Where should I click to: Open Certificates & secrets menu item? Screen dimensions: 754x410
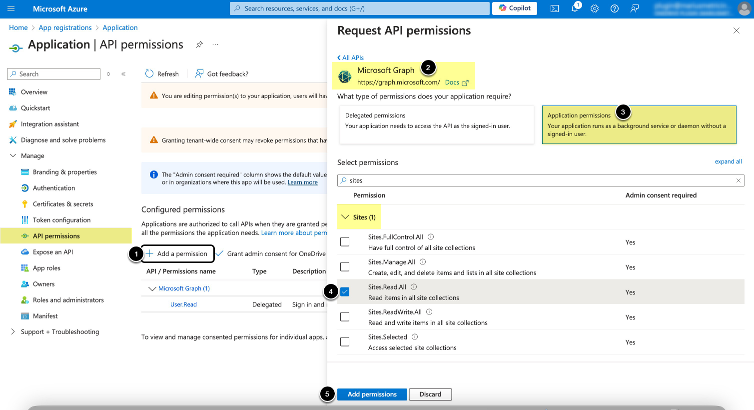click(63, 204)
